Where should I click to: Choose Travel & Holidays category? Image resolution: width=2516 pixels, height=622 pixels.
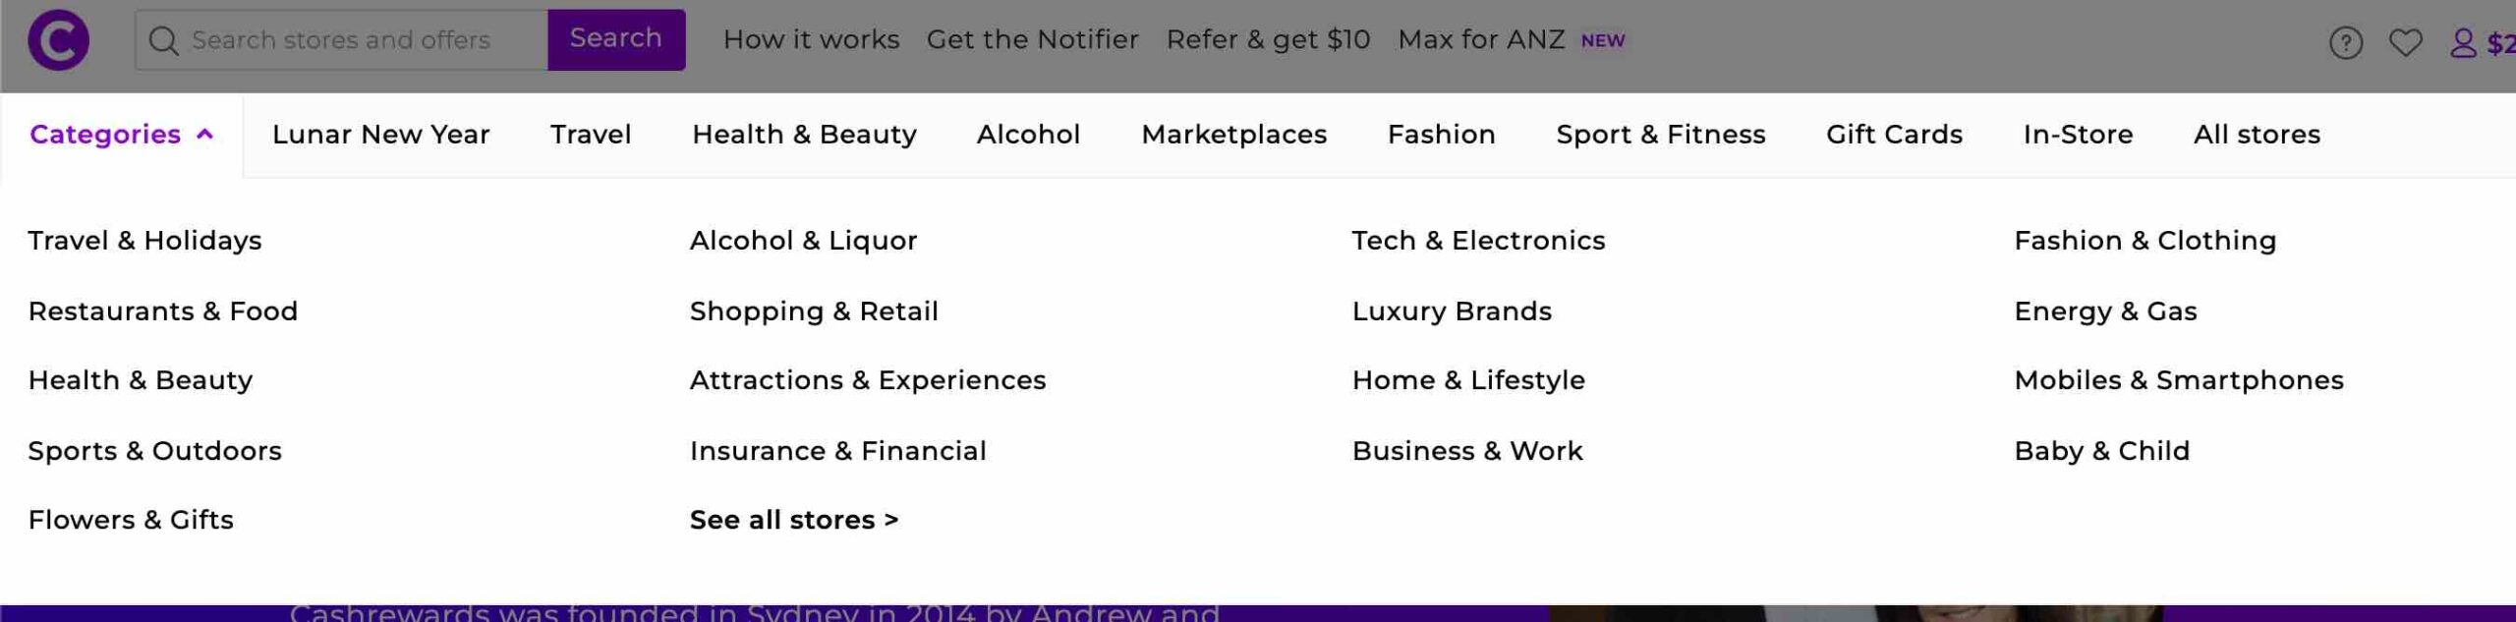pos(144,241)
